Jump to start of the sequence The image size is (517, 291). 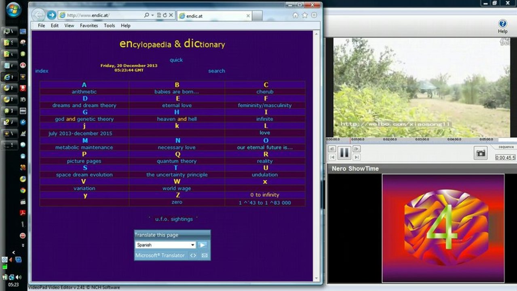pos(332,157)
